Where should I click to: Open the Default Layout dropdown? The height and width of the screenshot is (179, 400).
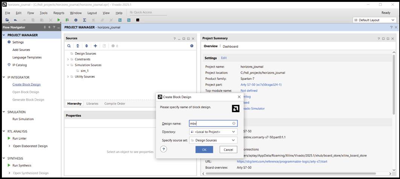pyautogui.click(x=374, y=20)
